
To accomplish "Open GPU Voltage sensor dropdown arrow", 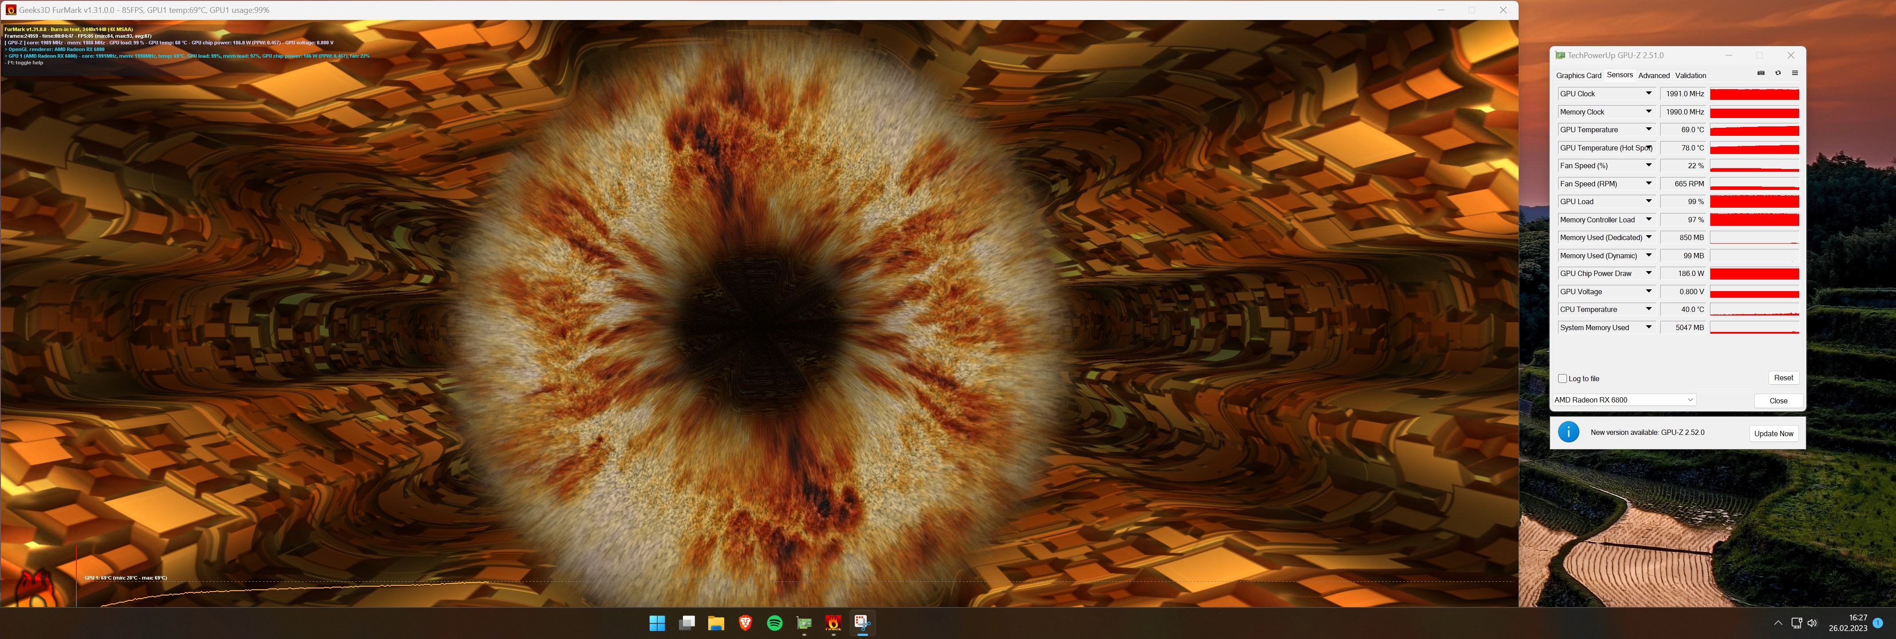I will (x=1649, y=291).
